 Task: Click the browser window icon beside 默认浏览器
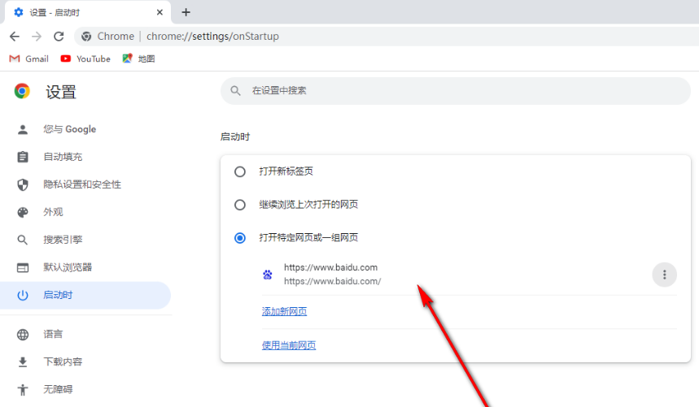(22, 267)
